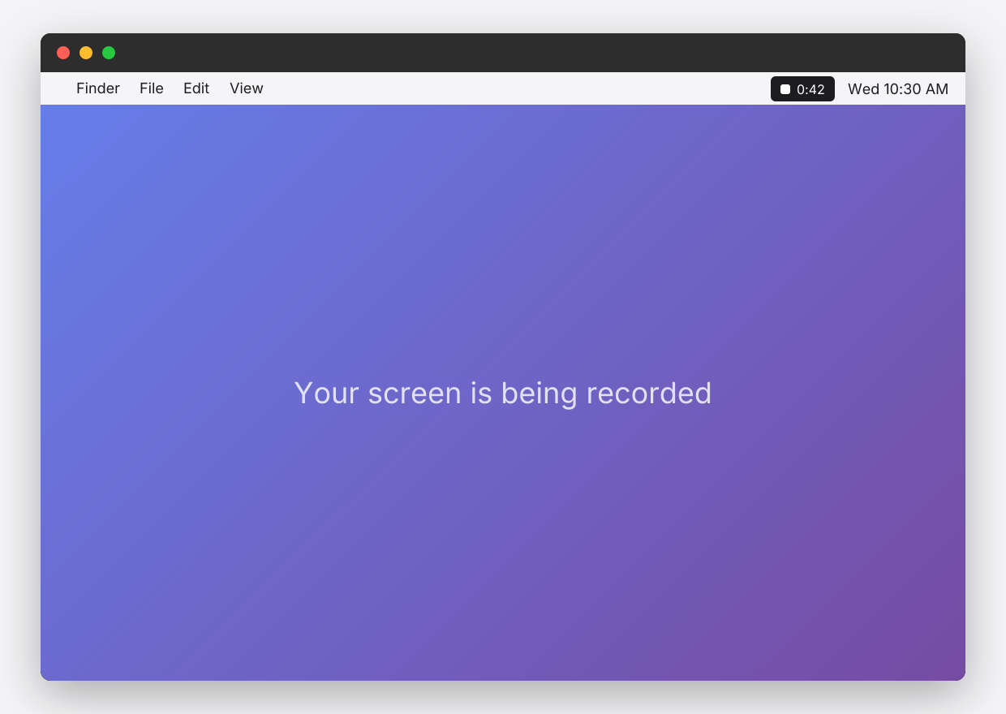
Task: Click Wed 10:30 AM in the menu bar
Action: pos(898,89)
